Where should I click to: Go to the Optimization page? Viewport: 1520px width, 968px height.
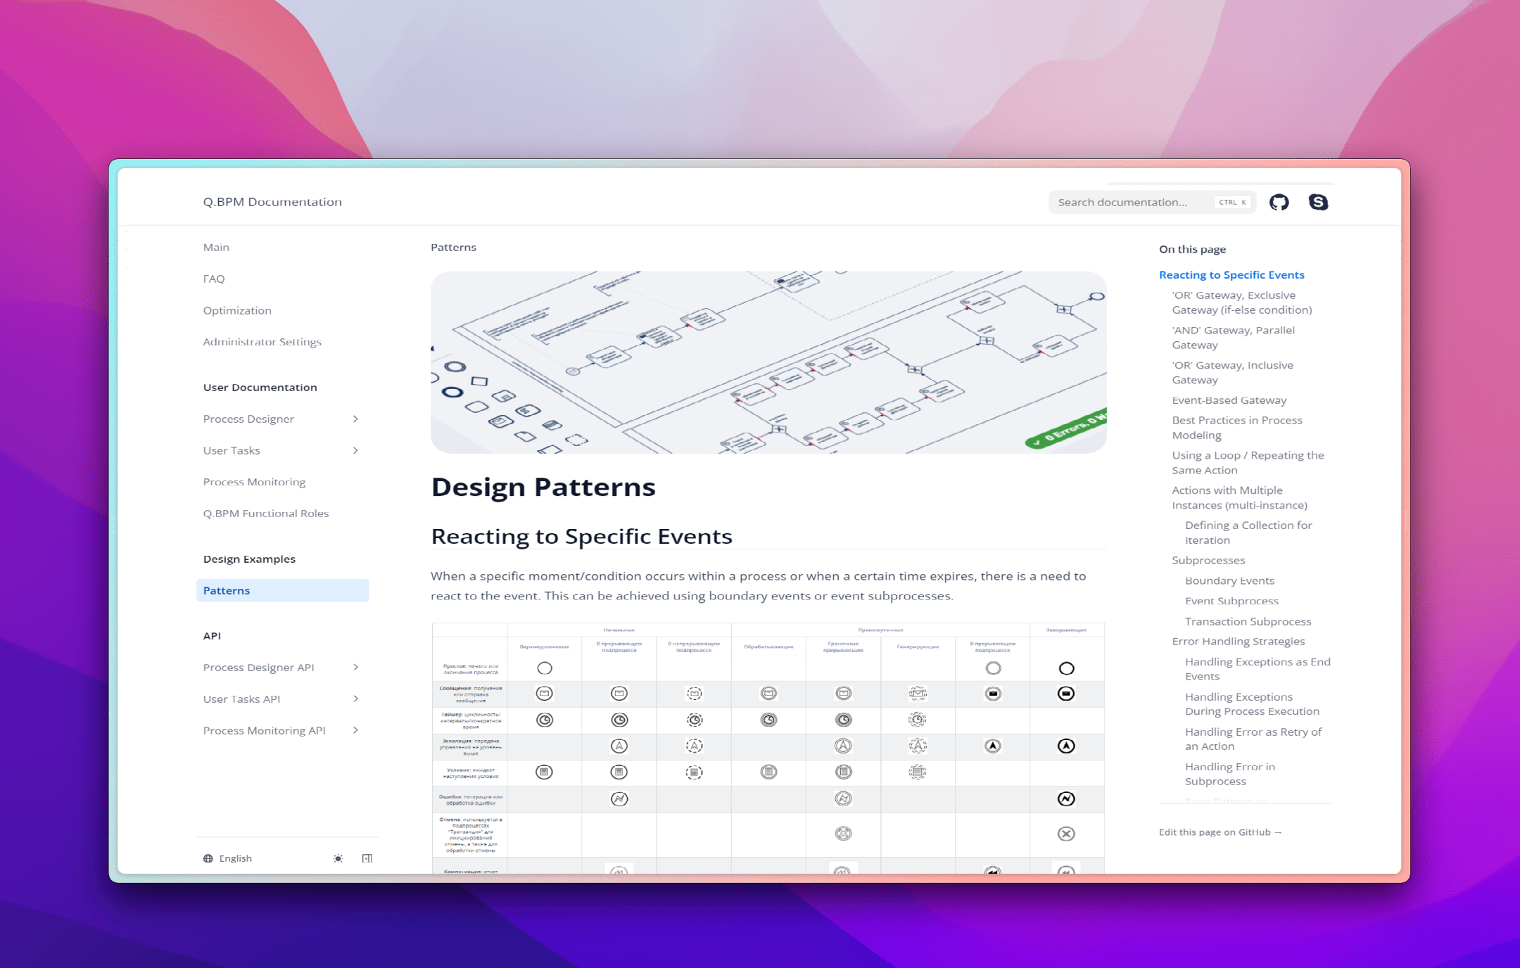(x=237, y=311)
